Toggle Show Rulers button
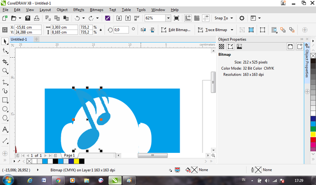Viewport: 316px width, 185px height. click(188, 18)
